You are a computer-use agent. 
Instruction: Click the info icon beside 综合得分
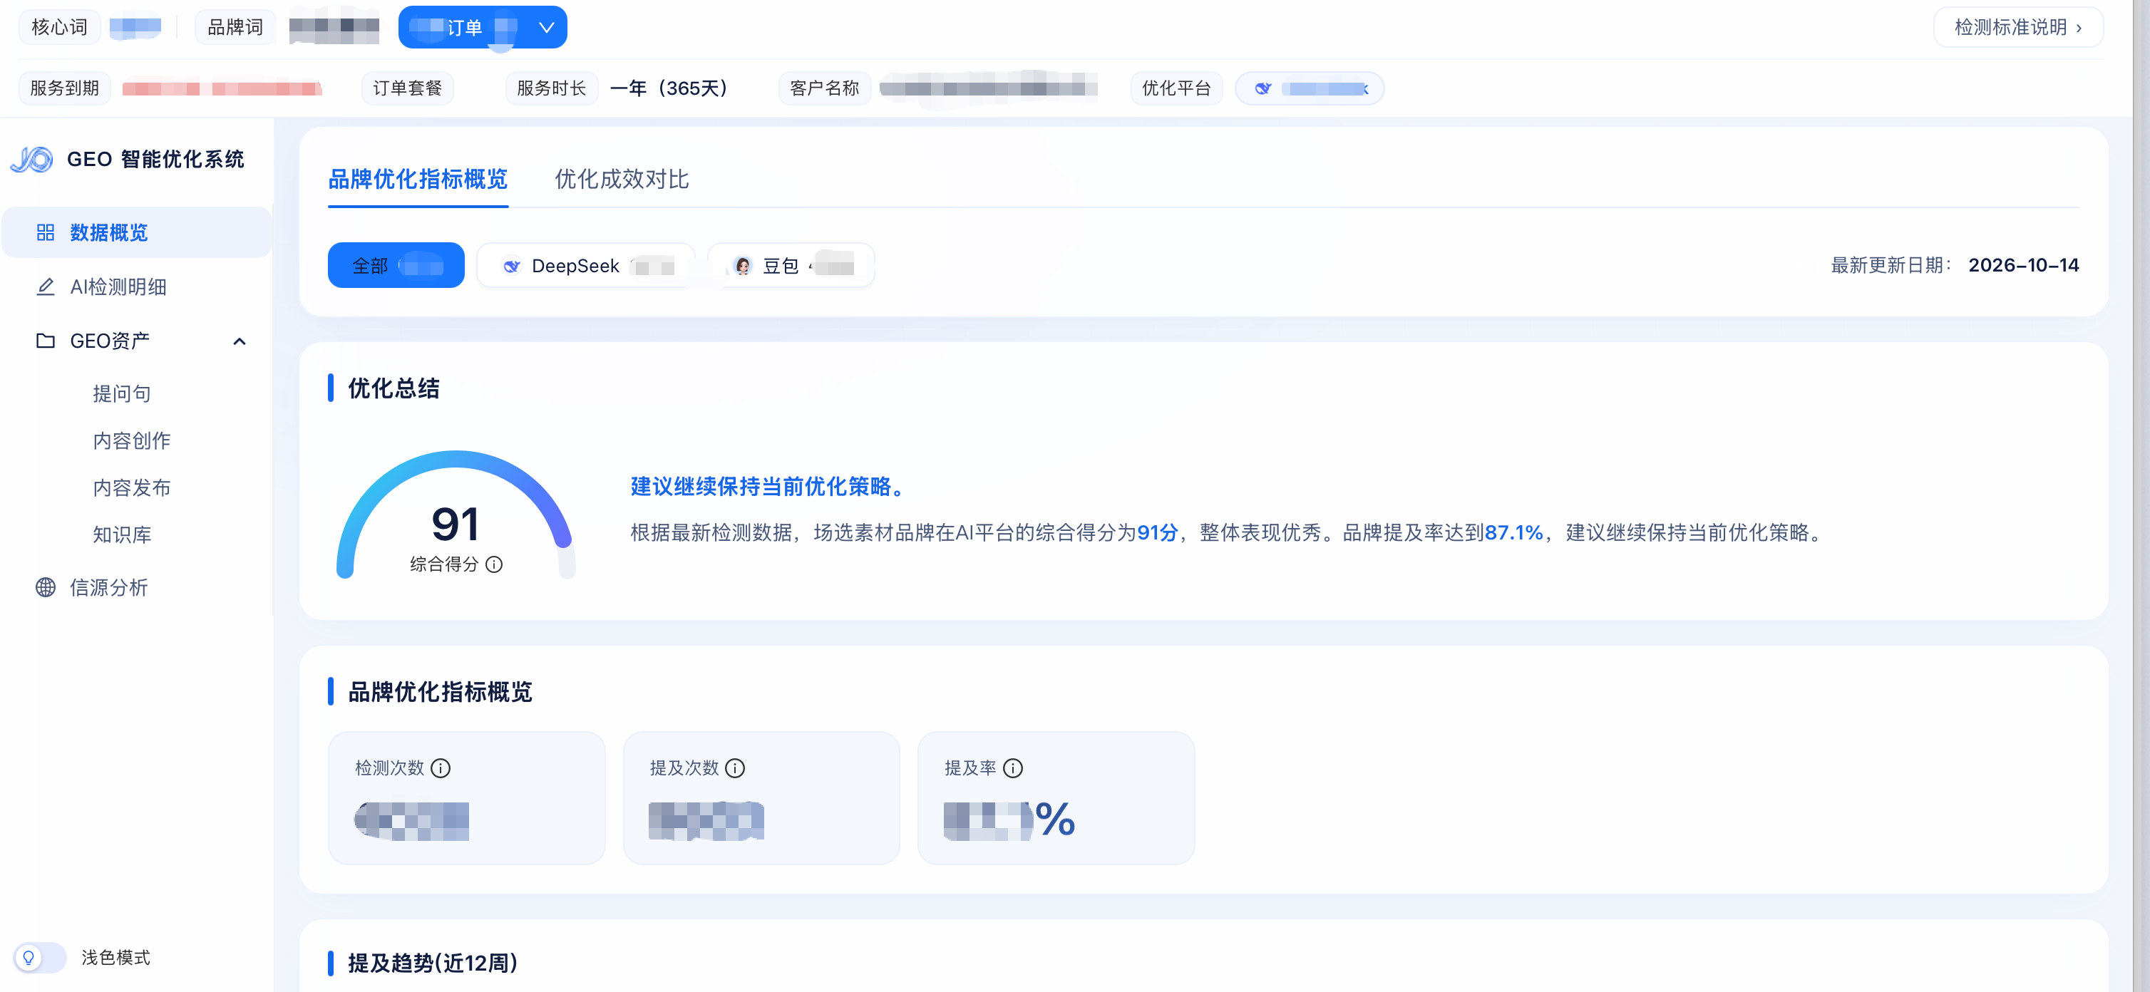(494, 565)
